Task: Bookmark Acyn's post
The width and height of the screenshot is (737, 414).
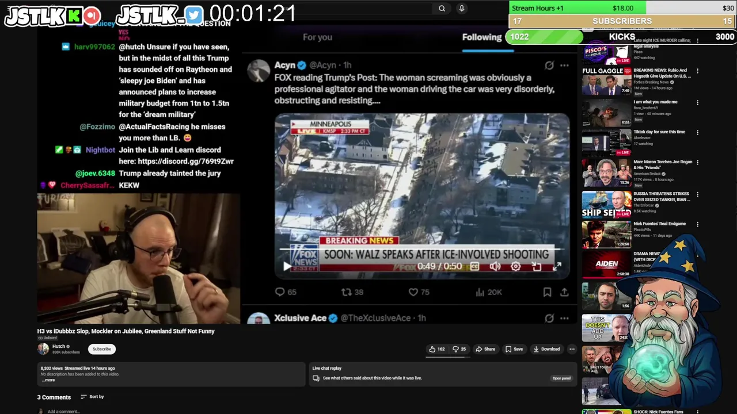Action: coord(547,292)
